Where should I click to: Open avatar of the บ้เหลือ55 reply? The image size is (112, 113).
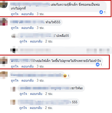pos(13,36)
